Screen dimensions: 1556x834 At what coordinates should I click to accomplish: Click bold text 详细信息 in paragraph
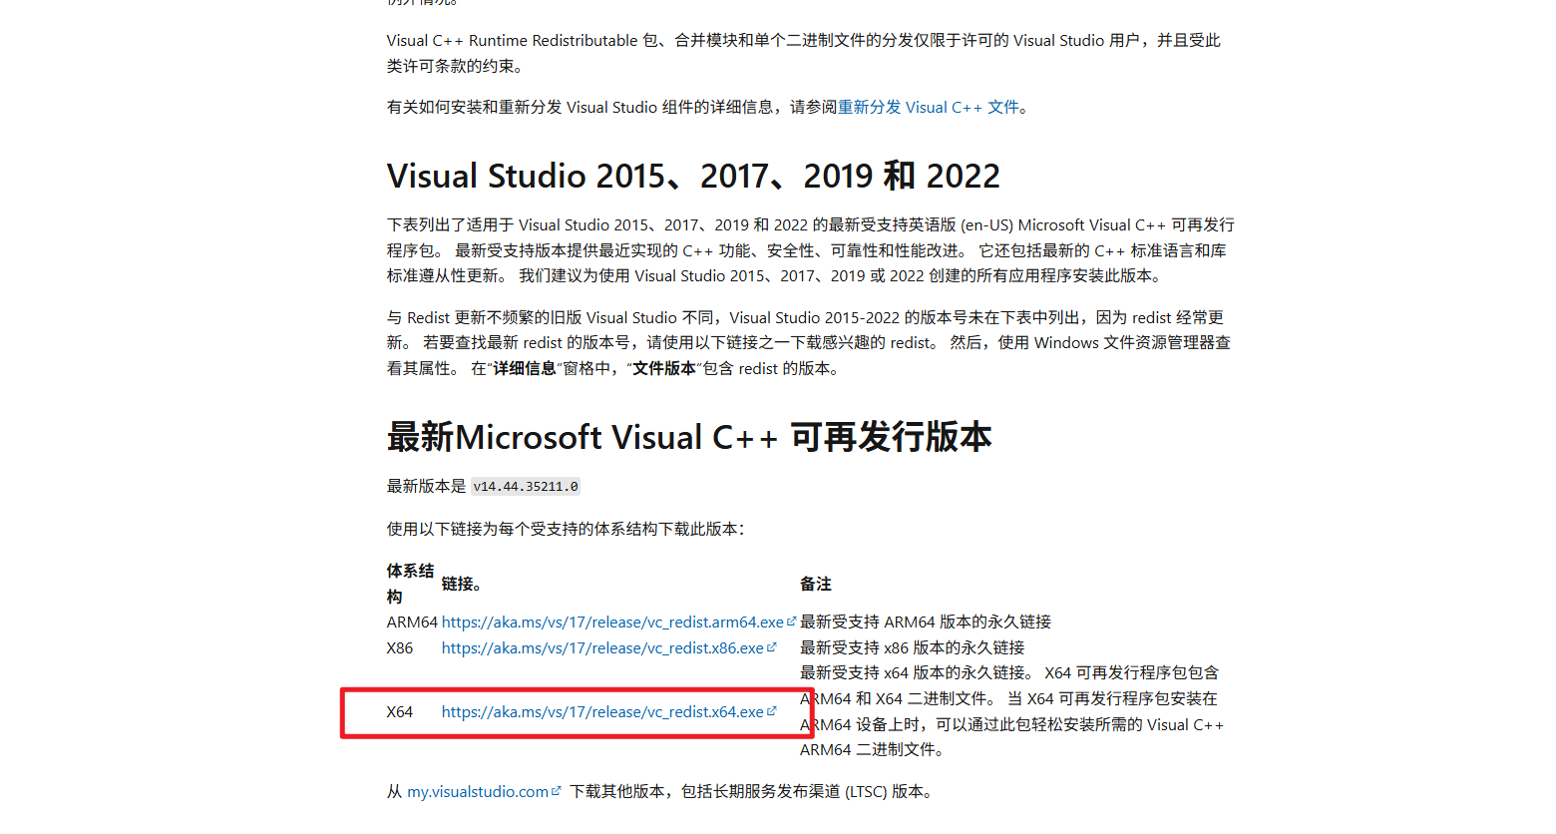click(525, 368)
